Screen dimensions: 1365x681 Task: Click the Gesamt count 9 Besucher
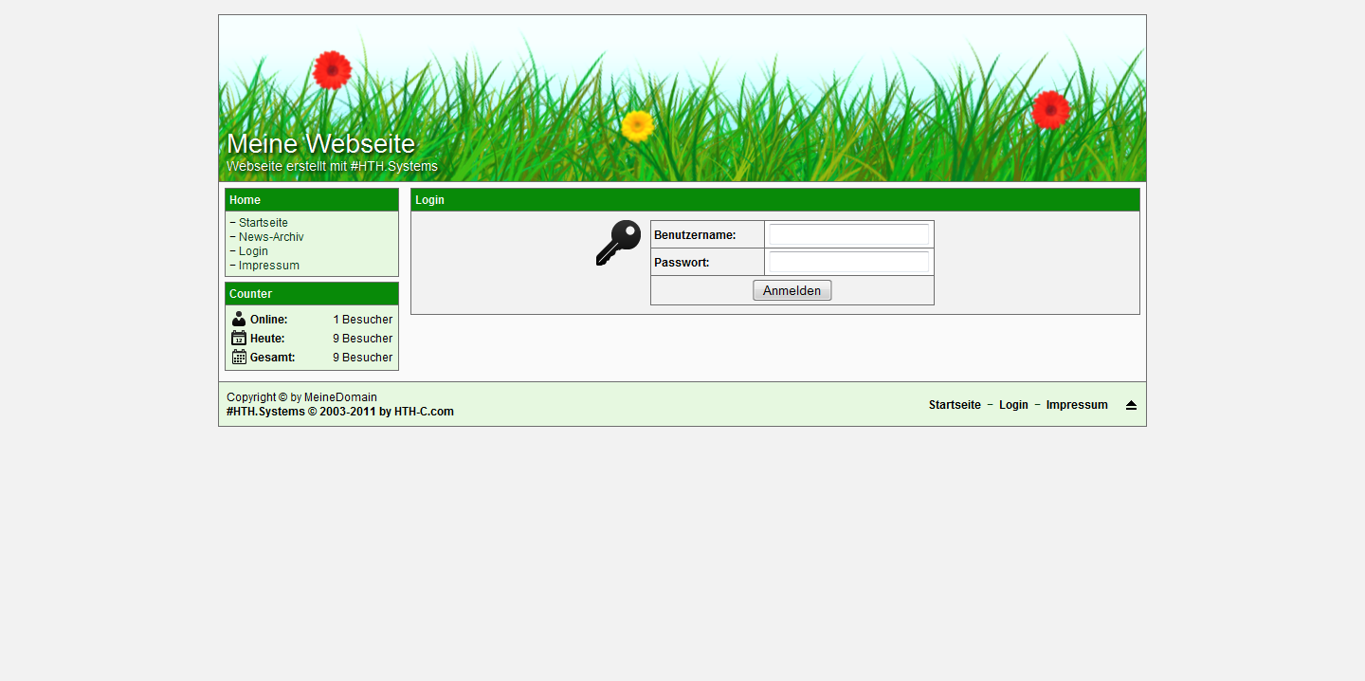pos(363,358)
